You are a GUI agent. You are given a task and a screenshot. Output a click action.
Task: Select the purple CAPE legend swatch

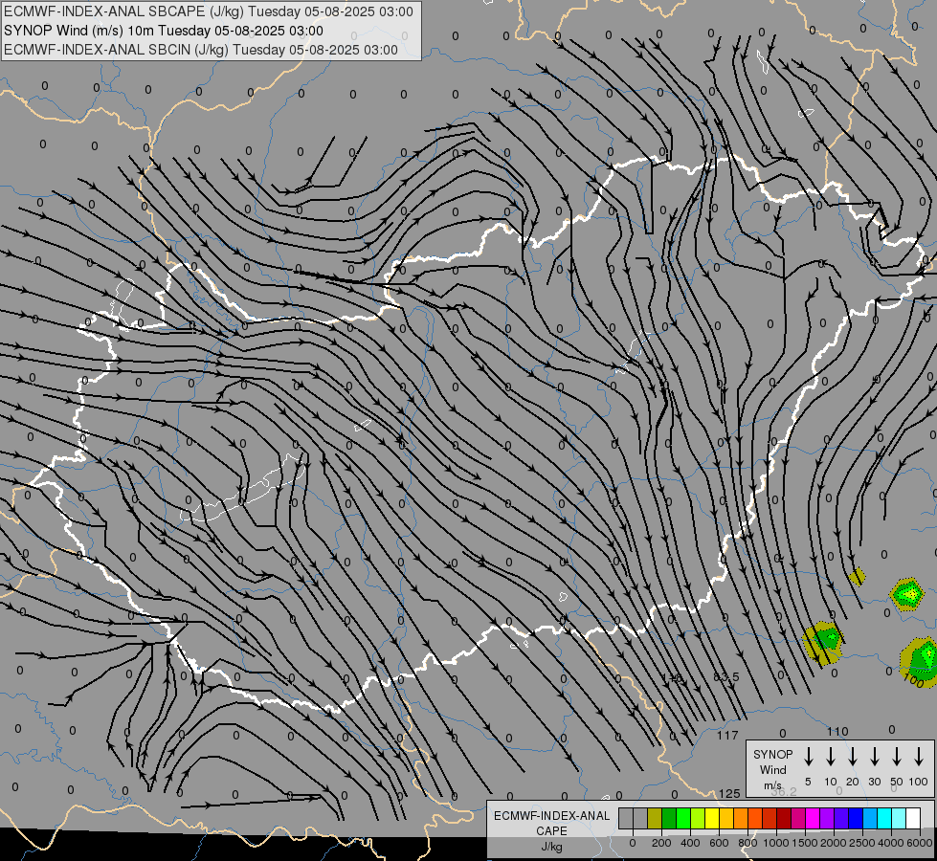pyautogui.click(x=827, y=818)
